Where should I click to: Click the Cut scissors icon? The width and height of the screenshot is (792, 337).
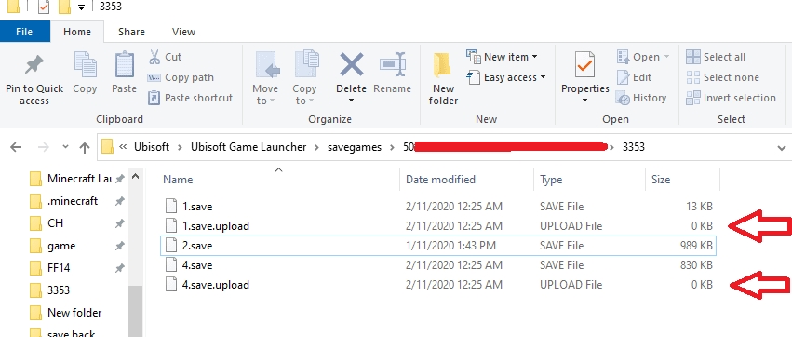pos(154,56)
